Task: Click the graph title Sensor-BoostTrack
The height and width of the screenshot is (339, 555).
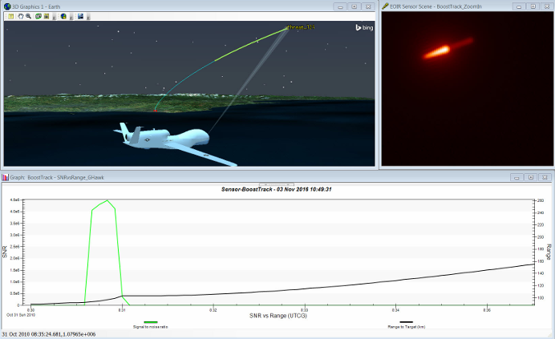Action: (276, 189)
